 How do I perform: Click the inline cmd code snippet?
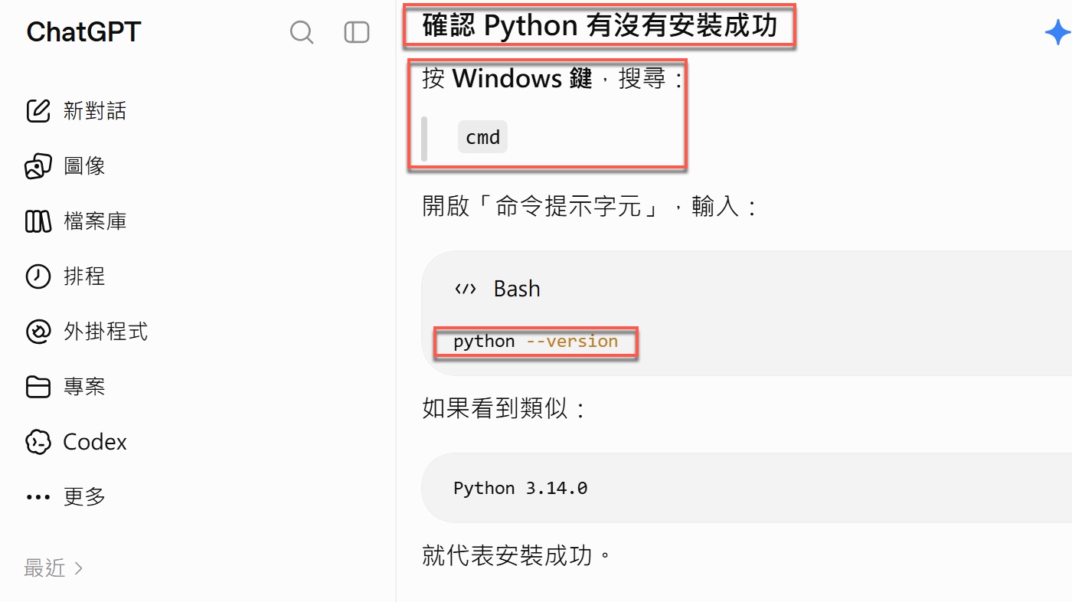click(x=482, y=137)
